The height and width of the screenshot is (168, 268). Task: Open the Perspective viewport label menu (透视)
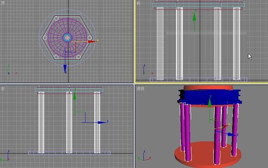coord(140,89)
